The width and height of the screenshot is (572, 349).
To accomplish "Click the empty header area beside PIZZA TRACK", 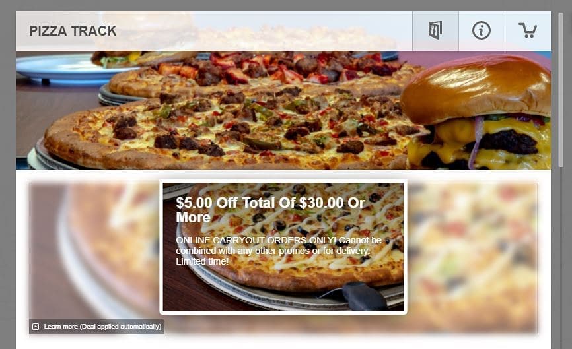I will tap(264, 31).
